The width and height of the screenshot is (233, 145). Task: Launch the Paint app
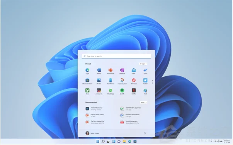click(x=145, y=91)
